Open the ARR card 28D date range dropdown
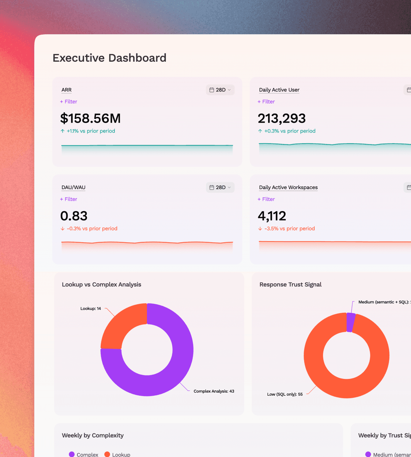Image resolution: width=411 pixels, height=457 pixels. pyautogui.click(x=220, y=90)
